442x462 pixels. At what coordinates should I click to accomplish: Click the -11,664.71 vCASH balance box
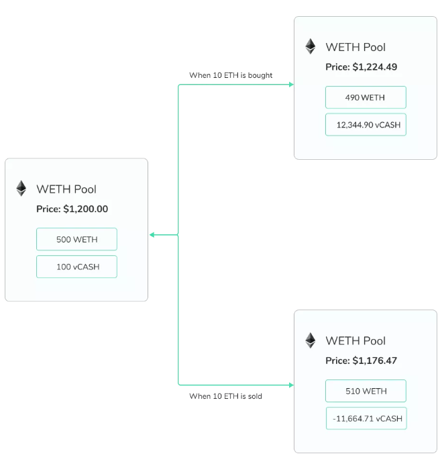point(366,418)
